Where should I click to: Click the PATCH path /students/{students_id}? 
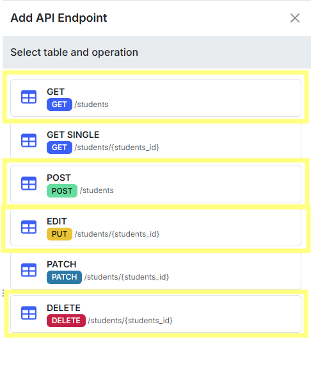(x=127, y=277)
